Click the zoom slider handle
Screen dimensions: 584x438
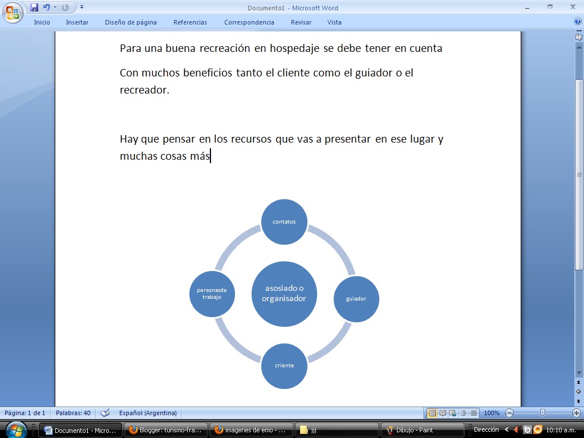543,412
